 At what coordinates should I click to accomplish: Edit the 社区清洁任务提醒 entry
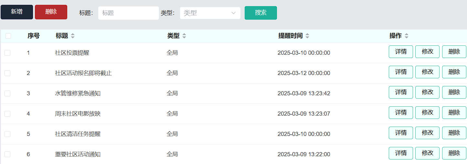tap(427, 133)
